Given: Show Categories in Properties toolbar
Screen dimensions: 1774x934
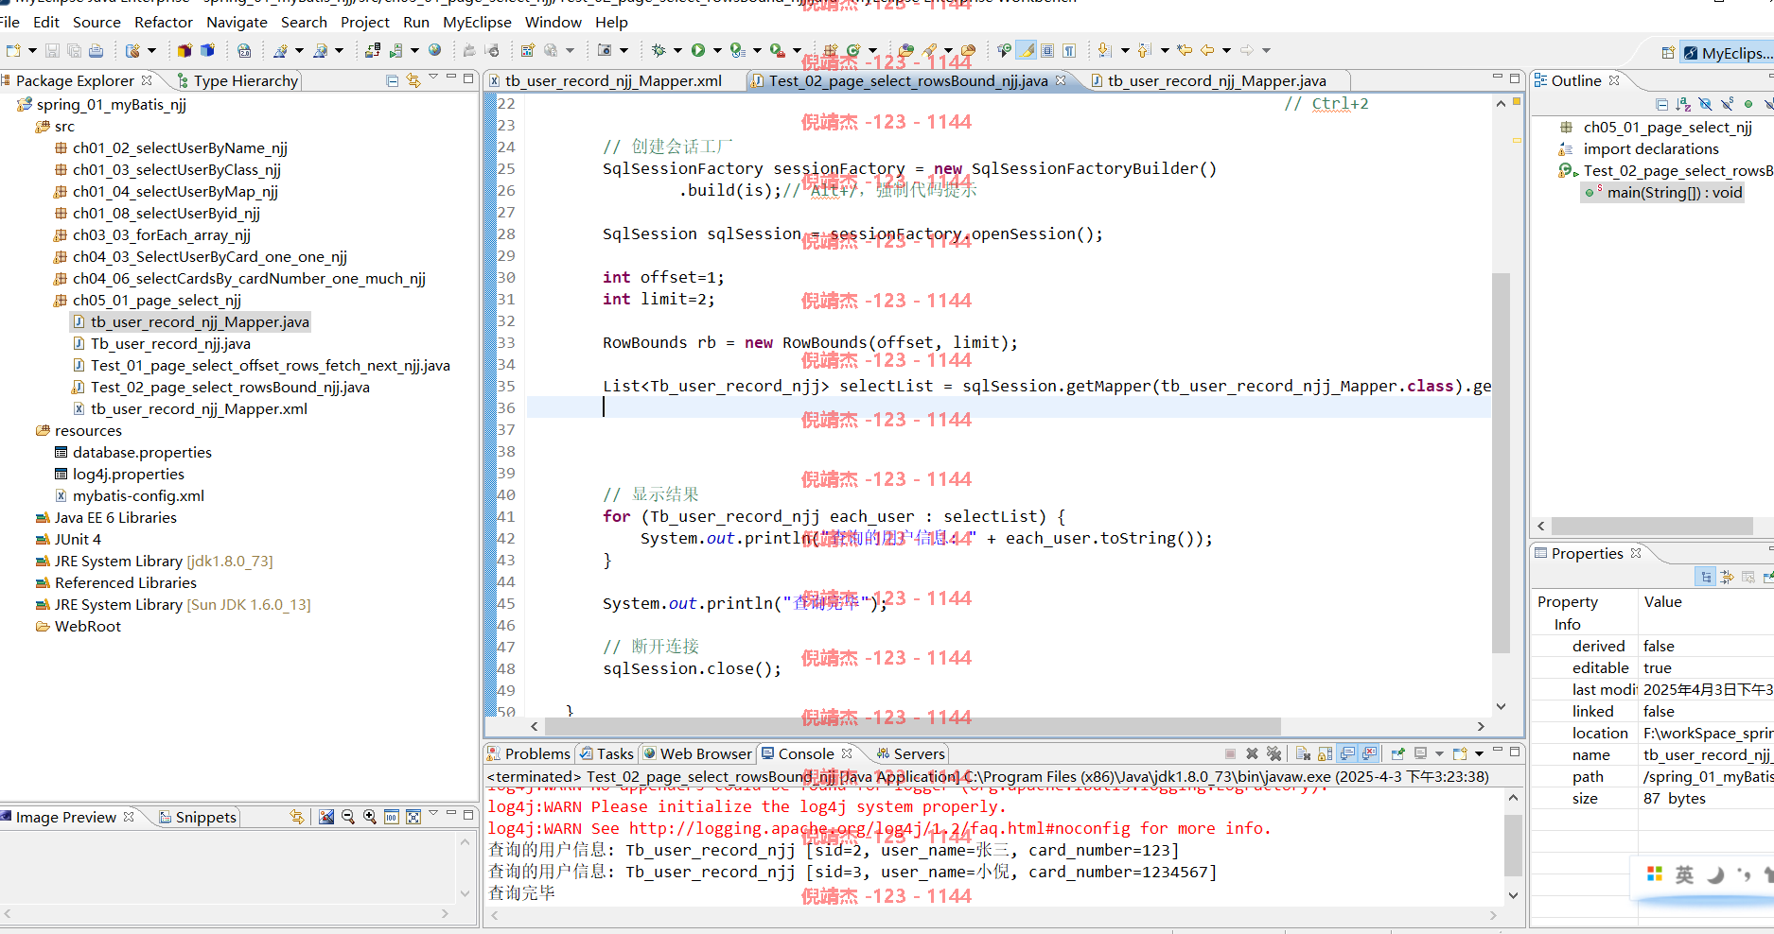Looking at the screenshot, I should (1705, 577).
